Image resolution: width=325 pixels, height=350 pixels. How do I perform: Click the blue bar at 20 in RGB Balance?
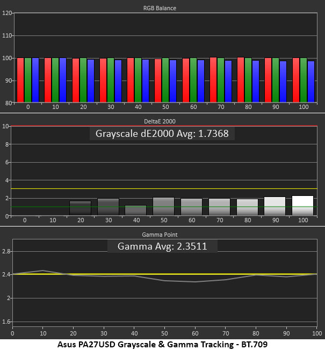(x=91, y=81)
